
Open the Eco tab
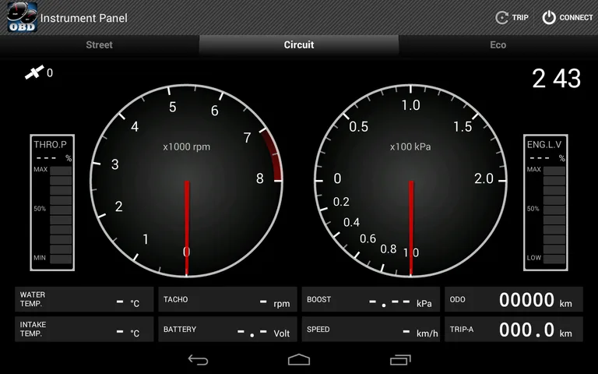tap(498, 45)
